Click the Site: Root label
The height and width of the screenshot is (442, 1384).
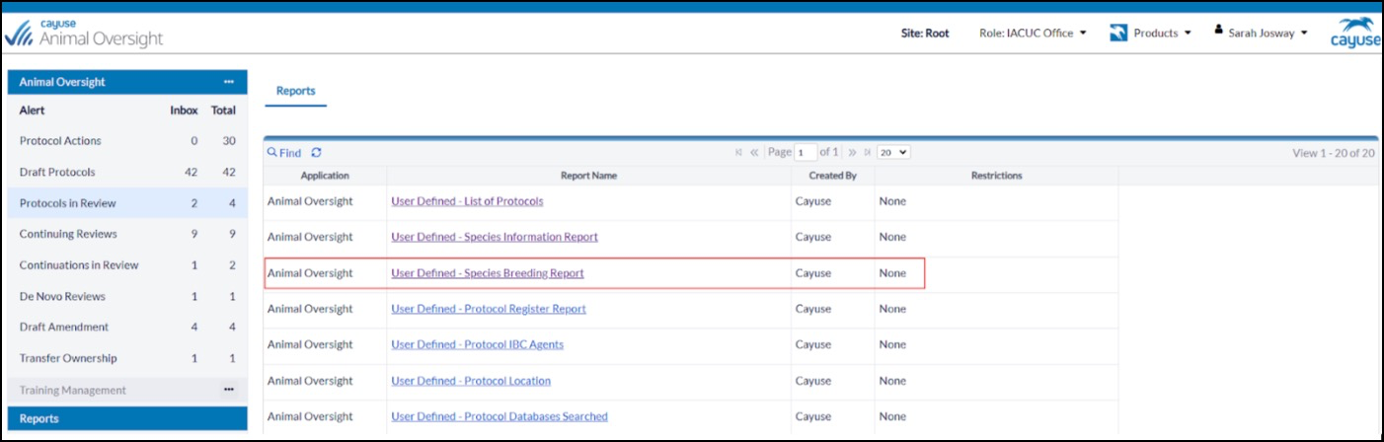[925, 33]
